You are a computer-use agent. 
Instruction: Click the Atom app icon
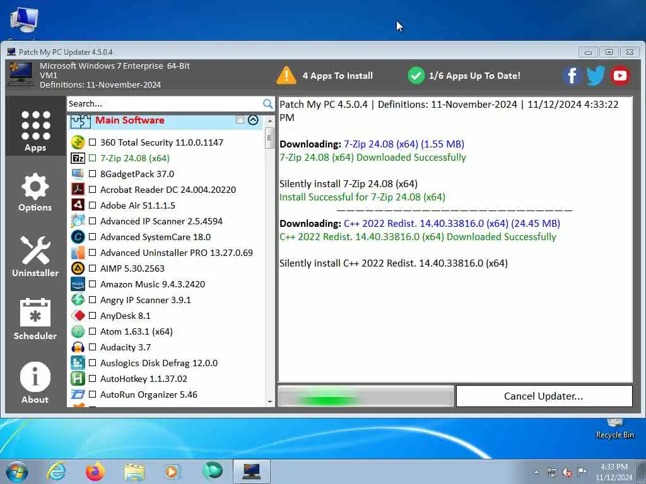[78, 331]
